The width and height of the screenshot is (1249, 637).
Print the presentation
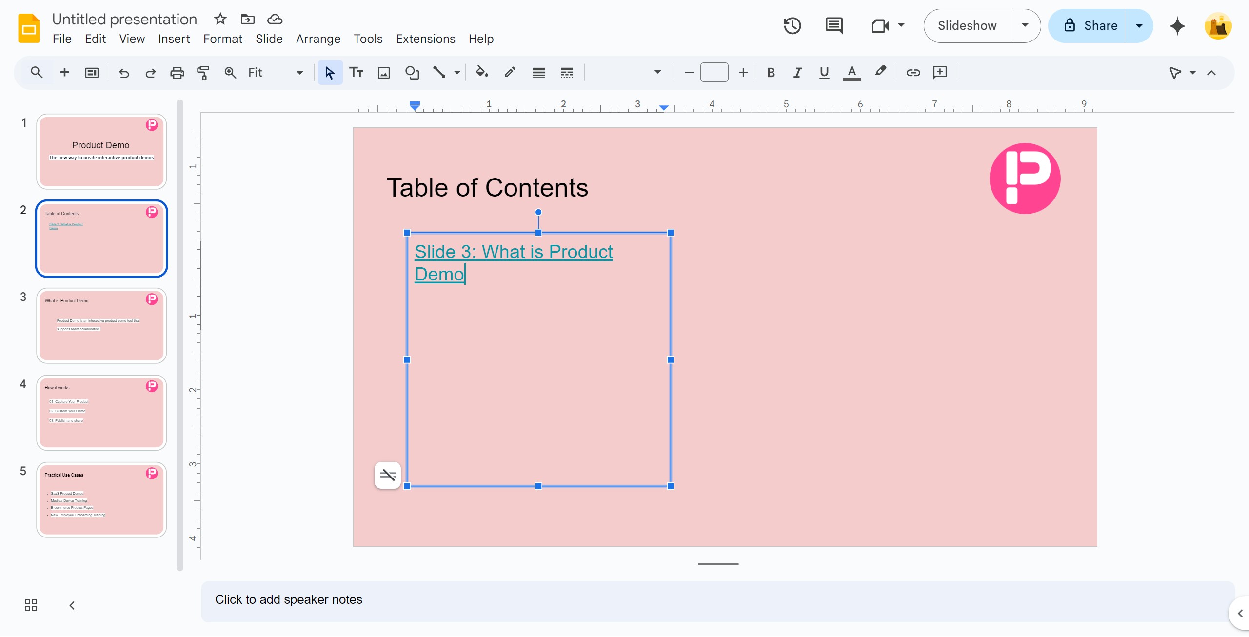(177, 73)
